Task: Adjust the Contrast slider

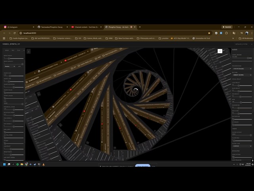Action: tap(14, 149)
